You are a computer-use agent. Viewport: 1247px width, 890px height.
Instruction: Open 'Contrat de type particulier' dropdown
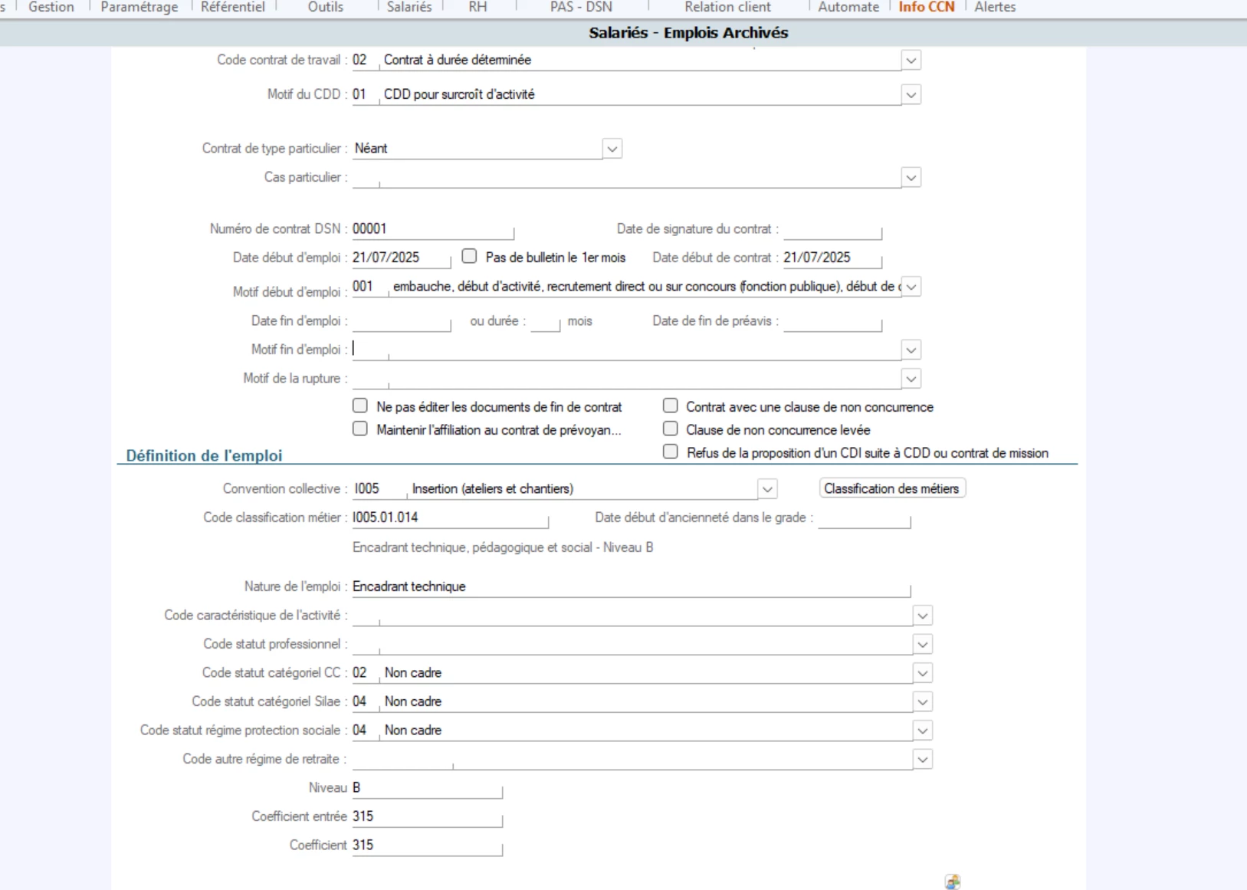(x=612, y=148)
